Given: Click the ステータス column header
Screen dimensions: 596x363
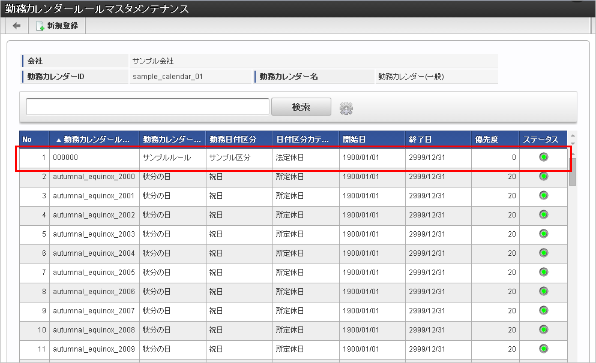Looking at the screenshot, I should tap(543, 140).
